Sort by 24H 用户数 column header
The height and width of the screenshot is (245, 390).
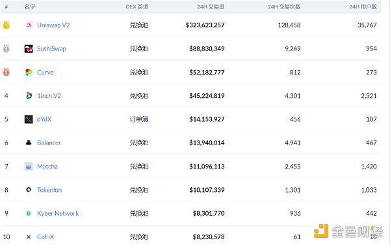point(363,6)
